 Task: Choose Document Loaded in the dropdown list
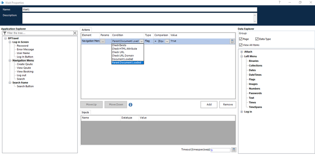tap(122, 59)
